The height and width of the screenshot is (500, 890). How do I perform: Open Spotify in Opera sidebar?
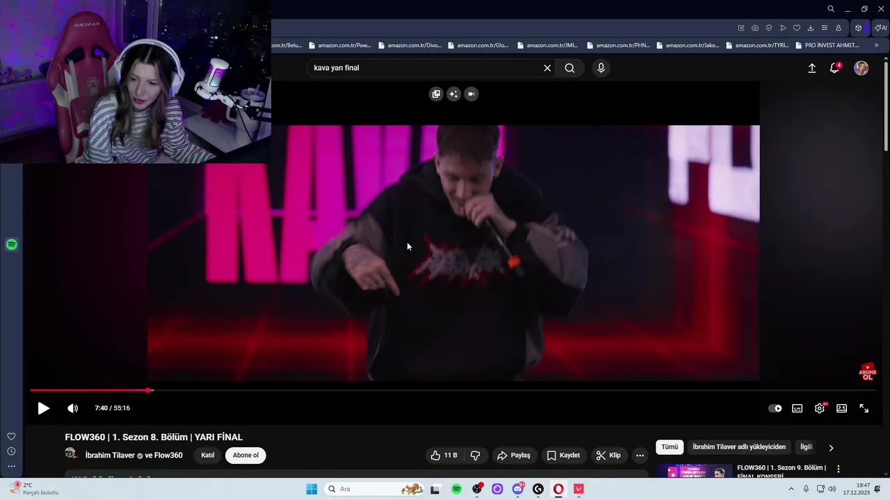[x=11, y=244]
